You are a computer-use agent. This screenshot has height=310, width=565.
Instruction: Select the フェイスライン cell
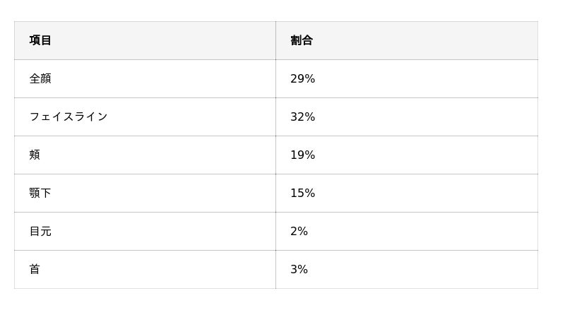pos(69,117)
